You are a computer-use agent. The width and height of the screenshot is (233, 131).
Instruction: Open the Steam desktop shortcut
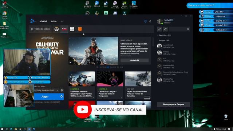point(106,4)
